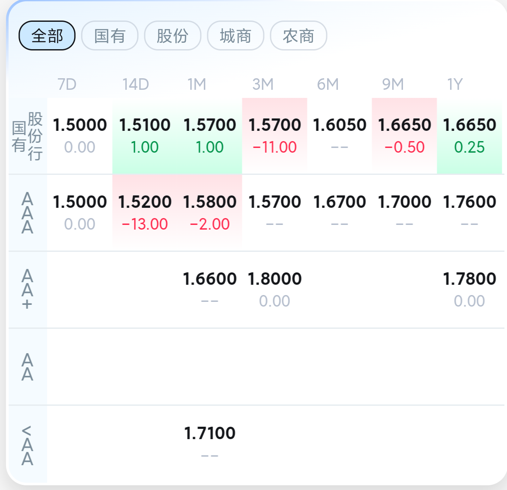Open AAA 1M cell showing 1.5800
Viewport: 507px width, 490px height.
pyautogui.click(x=209, y=213)
